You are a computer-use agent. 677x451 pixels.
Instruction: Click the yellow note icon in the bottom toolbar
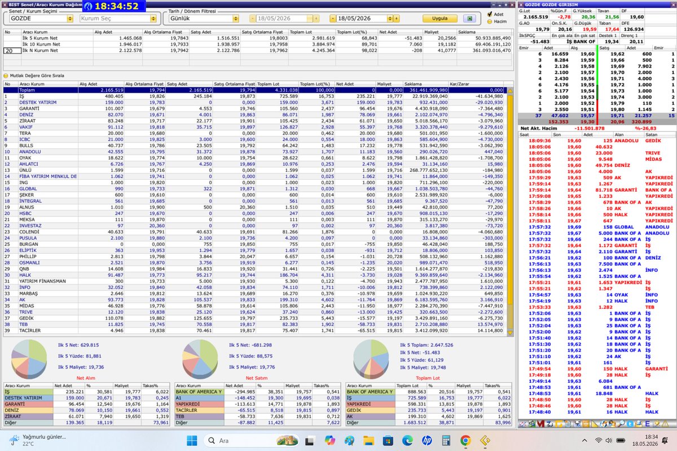(x=559, y=424)
